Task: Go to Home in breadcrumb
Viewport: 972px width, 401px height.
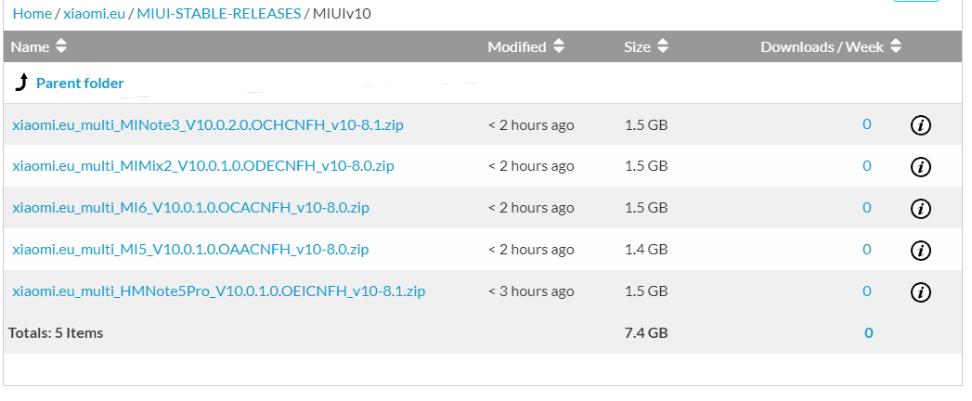Action: point(32,14)
